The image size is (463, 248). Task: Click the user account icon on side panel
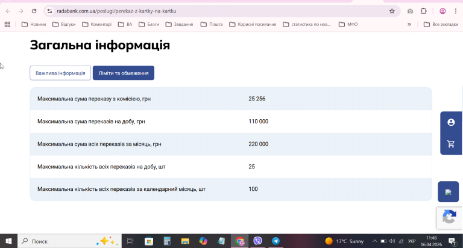click(451, 122)
